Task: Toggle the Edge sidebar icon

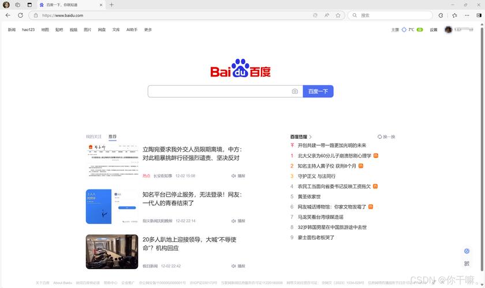Action: pyautogui.click(x=479, y=15)
